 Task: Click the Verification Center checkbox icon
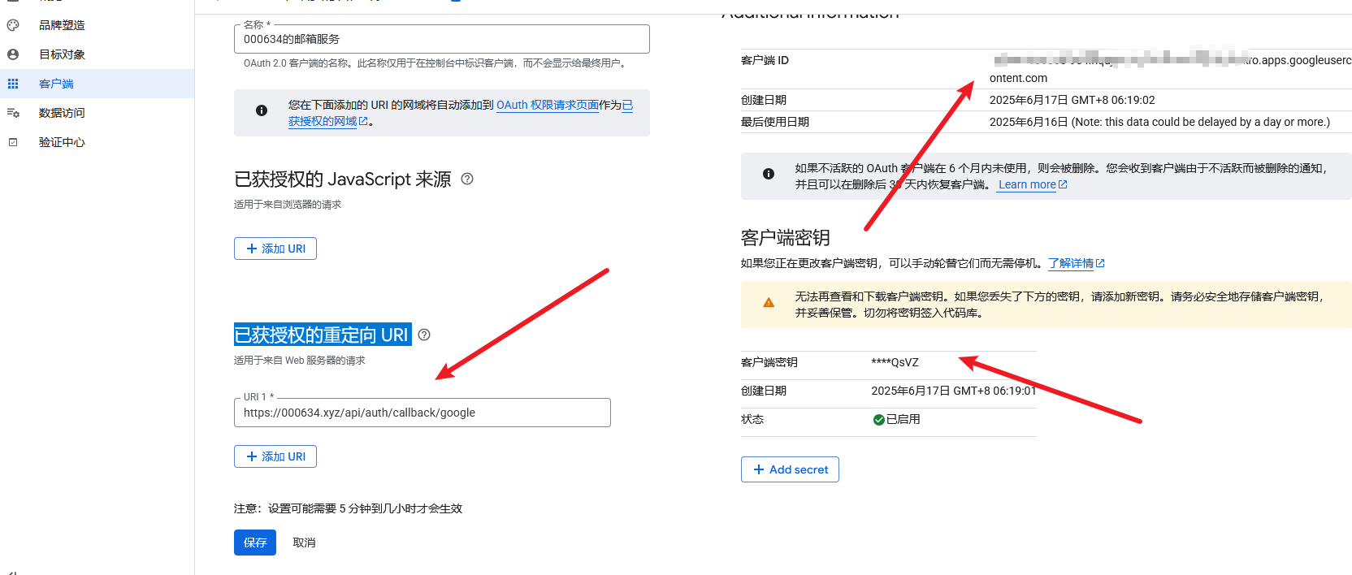point(13,142)
